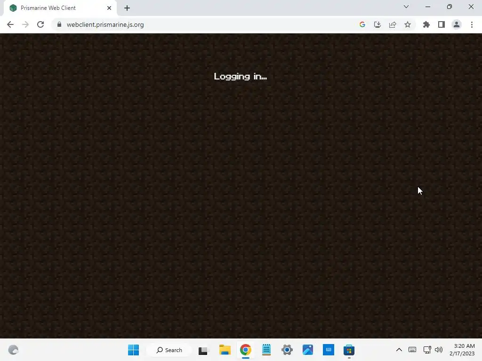Open the Photos app taskbar icon
The width and height of the screenshot is (482, 361).
pyautogui.click(x=308, y=350)
